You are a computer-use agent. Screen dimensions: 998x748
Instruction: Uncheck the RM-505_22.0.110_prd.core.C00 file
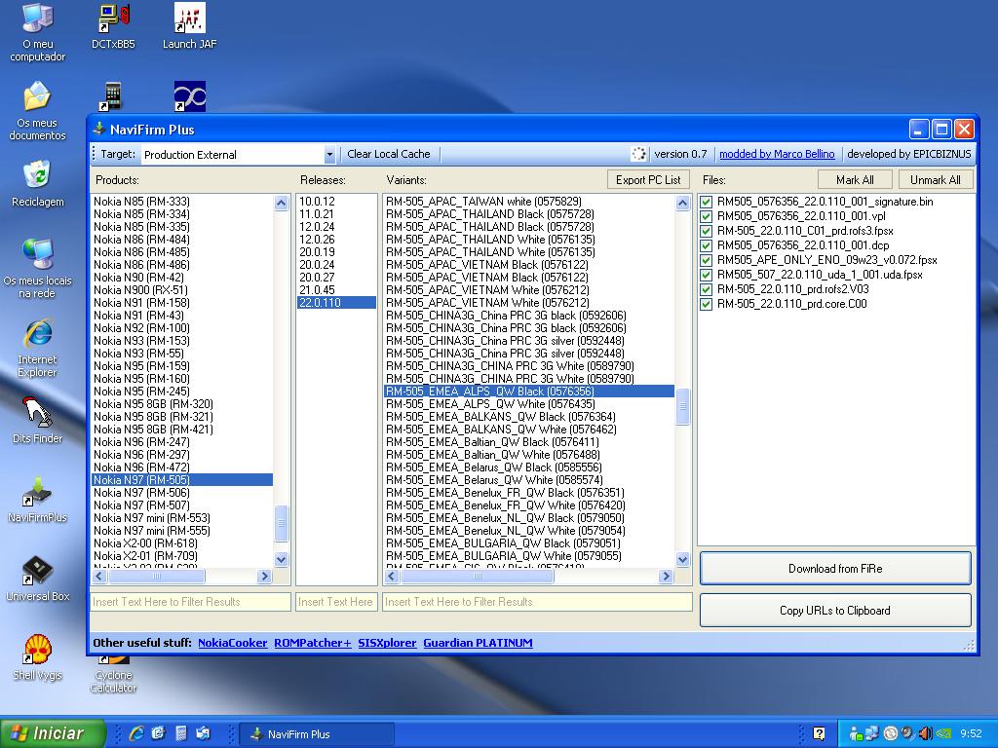pos(706,304)
